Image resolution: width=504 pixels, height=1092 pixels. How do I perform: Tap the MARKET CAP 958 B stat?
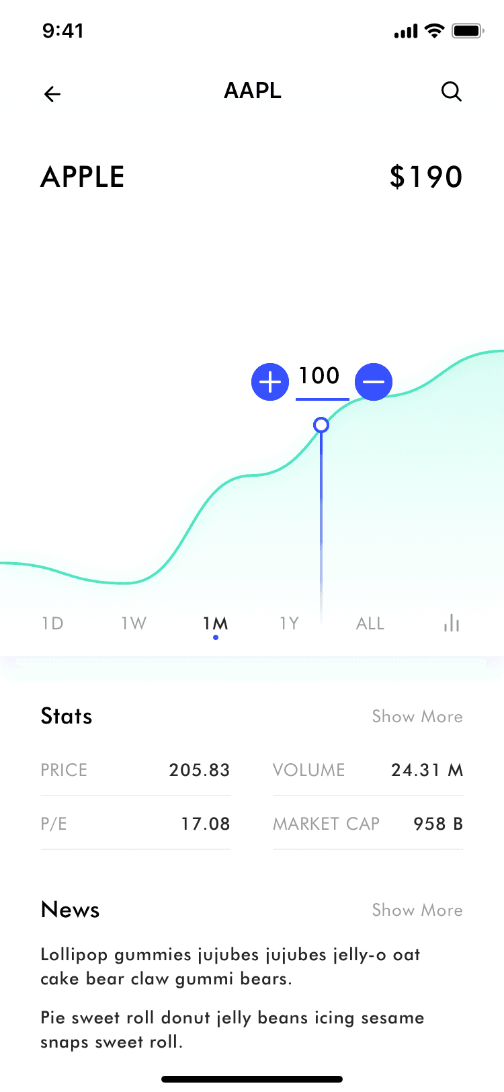tap(368, 824)
